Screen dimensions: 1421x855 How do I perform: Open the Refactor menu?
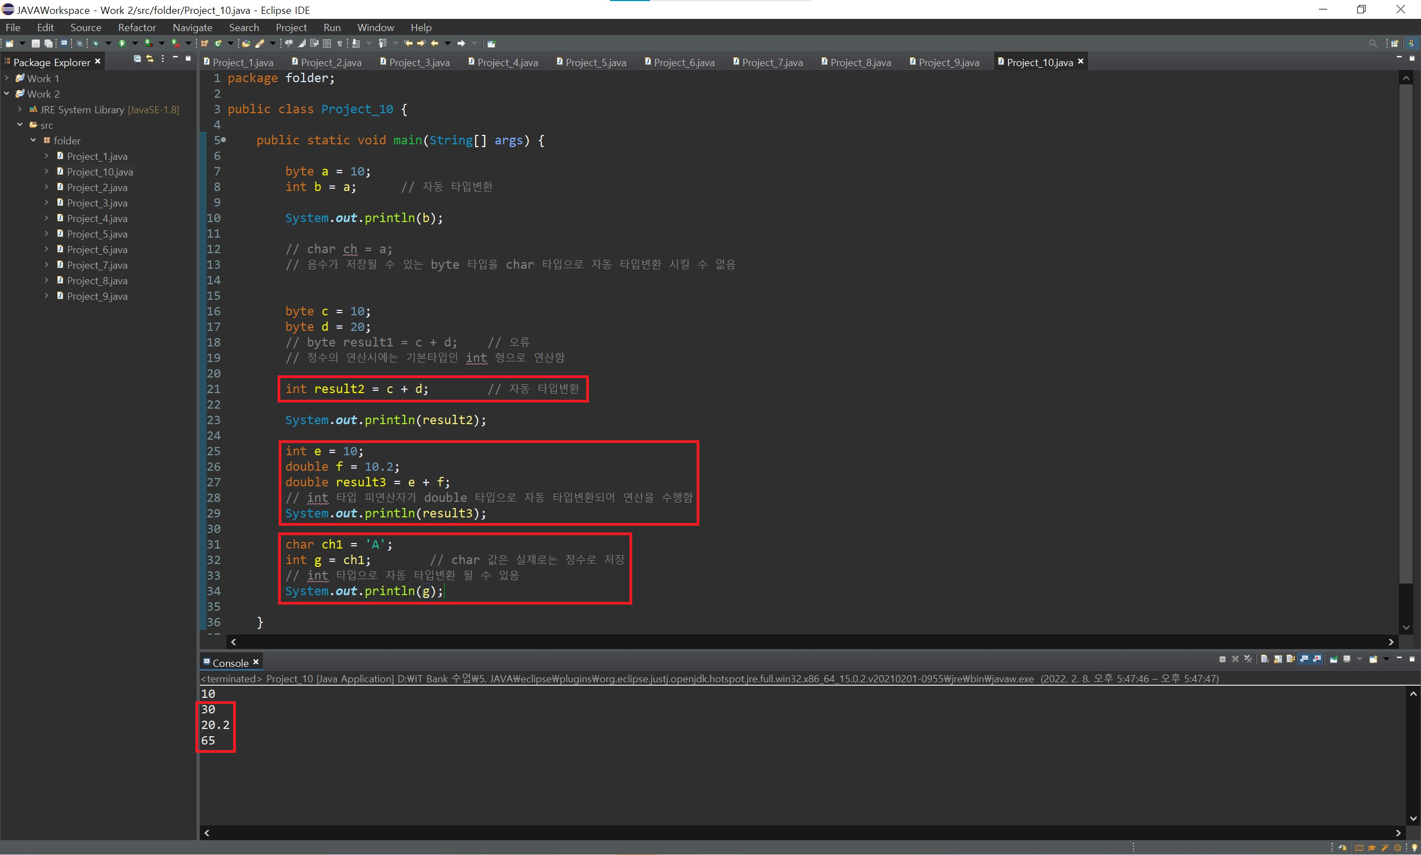coord(137,27)
